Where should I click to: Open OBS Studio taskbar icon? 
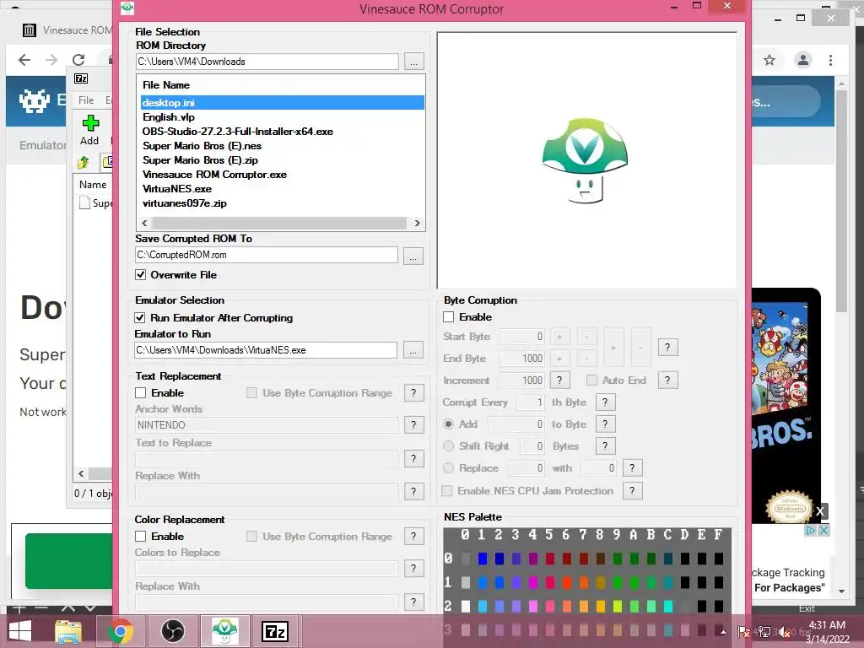tap(172, 631)
